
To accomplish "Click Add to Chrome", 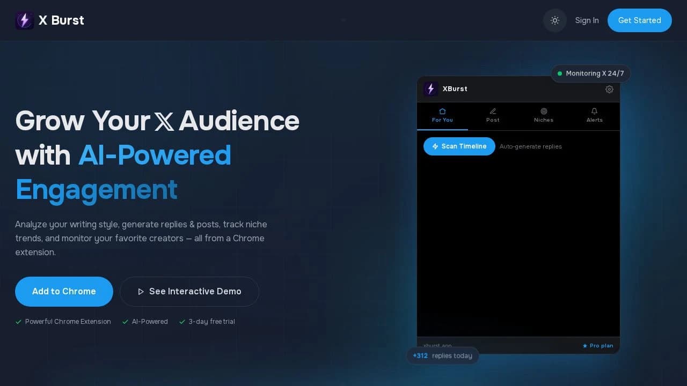I will click(x=64, y=292).
